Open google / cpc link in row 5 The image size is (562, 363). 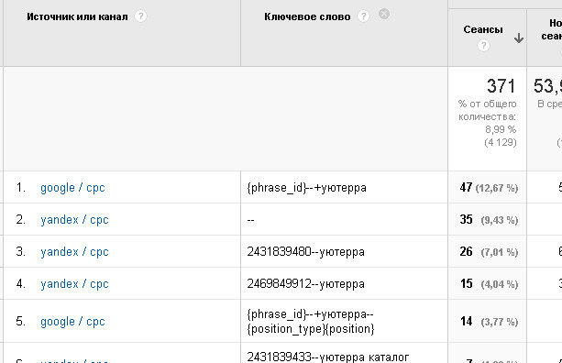pyautogui.click(x=72, y=322)
